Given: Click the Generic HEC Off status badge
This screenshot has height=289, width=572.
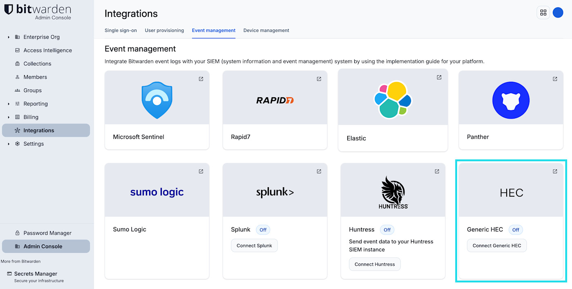Looking at the screenshot, I should click(x=516, y=230).
